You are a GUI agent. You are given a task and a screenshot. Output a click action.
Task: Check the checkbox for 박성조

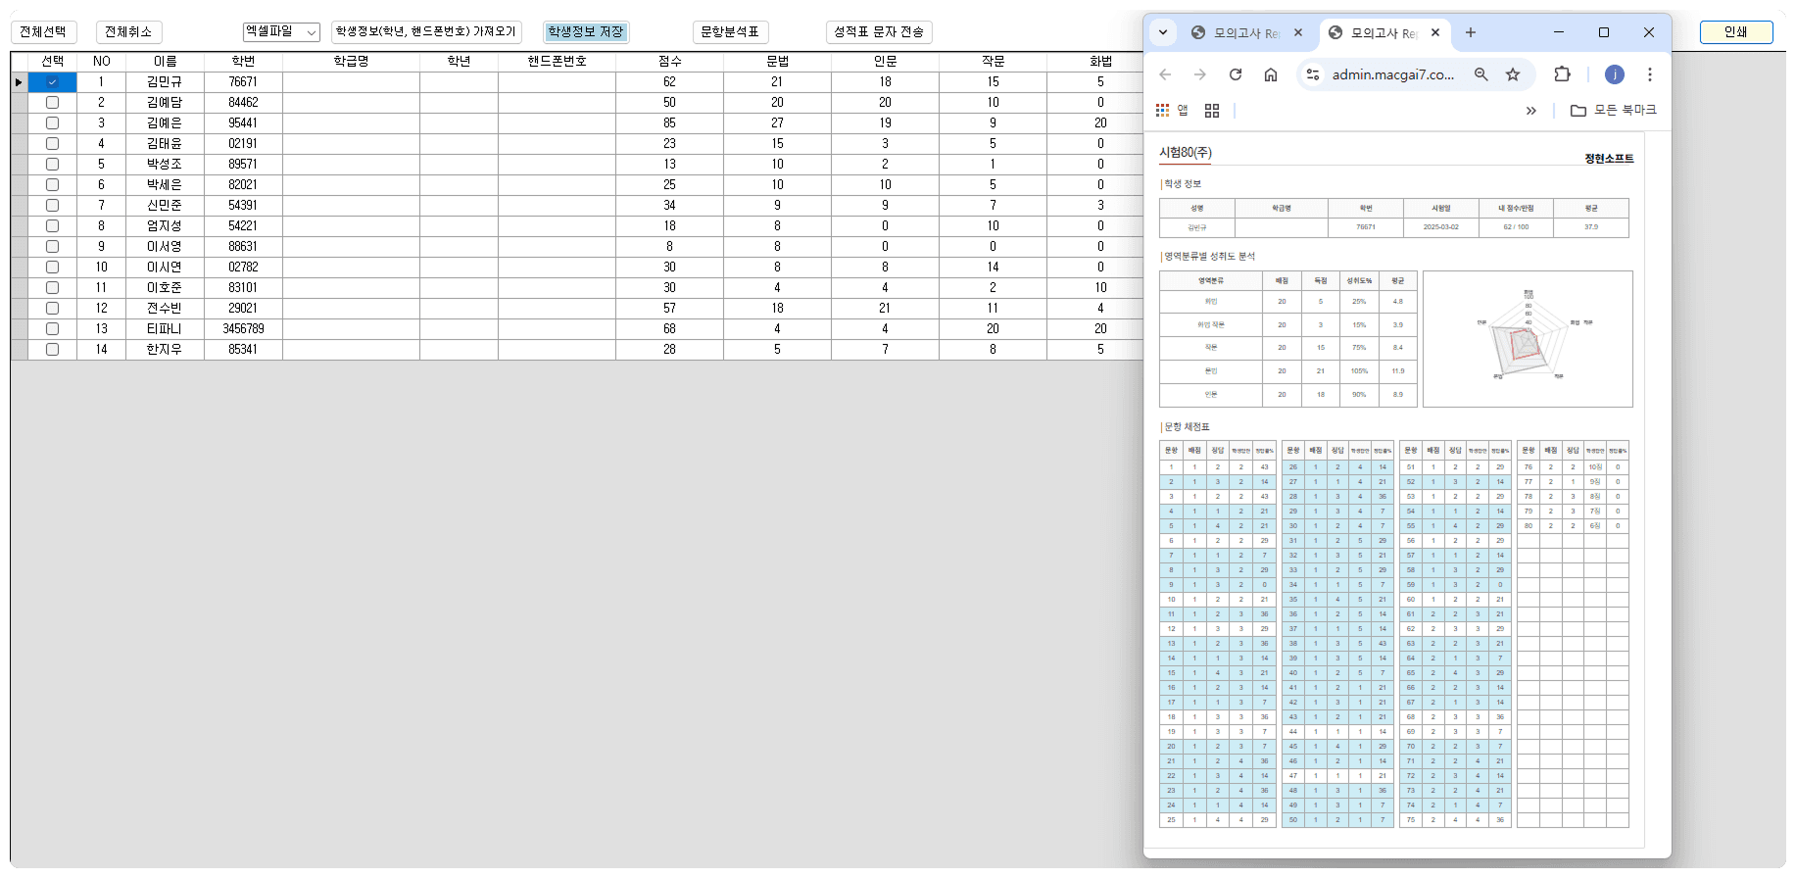pos(52,165)
